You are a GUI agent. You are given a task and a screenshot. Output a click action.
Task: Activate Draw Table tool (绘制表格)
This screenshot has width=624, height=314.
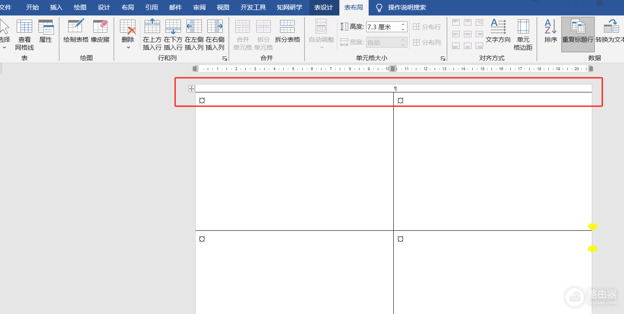(76, 31)
